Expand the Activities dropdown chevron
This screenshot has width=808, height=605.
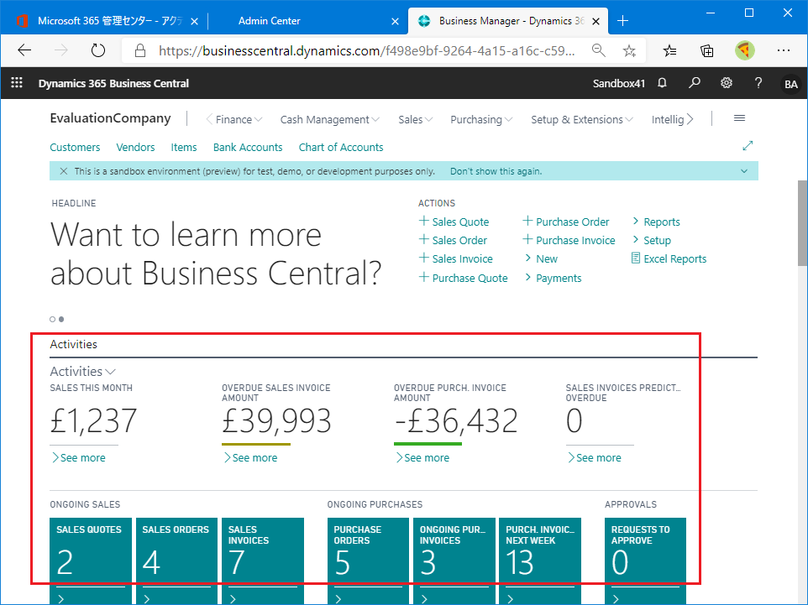pos(110,371)
